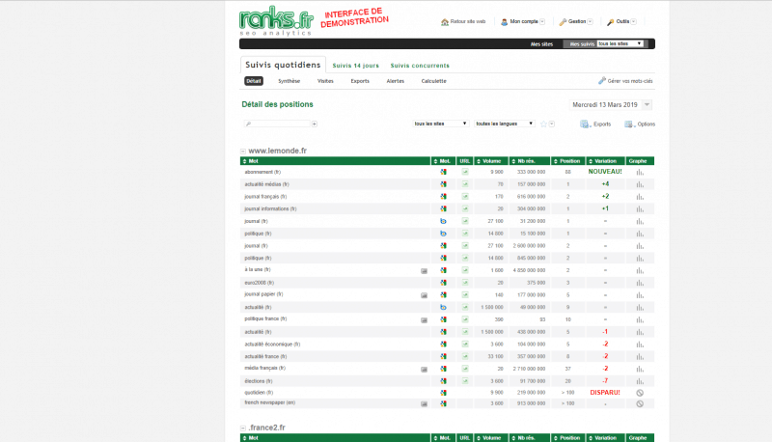Click Bing icon in first 'journal (fr)' row
Viewport: 772px width, 442px height.
(443, 221)
